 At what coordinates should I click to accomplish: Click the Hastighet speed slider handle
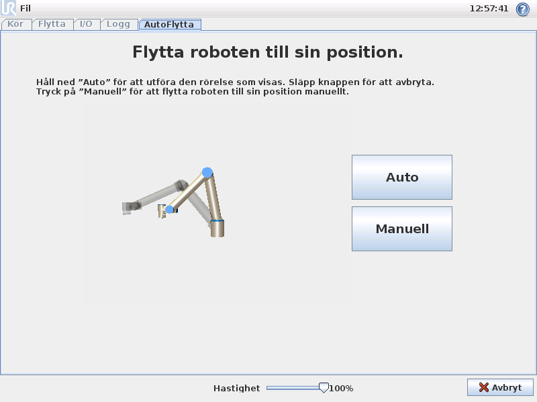tap(324, 388)
